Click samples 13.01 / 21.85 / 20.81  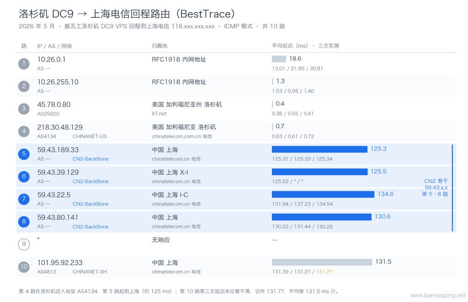(297, 68)
